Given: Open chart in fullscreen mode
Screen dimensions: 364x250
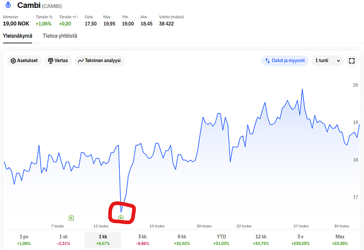Looking at the screenshot, I should coord(352,61).
